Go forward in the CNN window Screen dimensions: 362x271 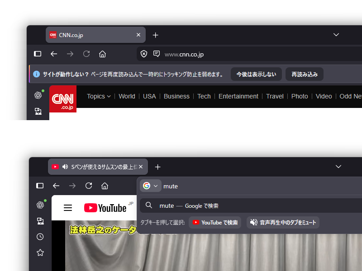(x=70, y=54)
